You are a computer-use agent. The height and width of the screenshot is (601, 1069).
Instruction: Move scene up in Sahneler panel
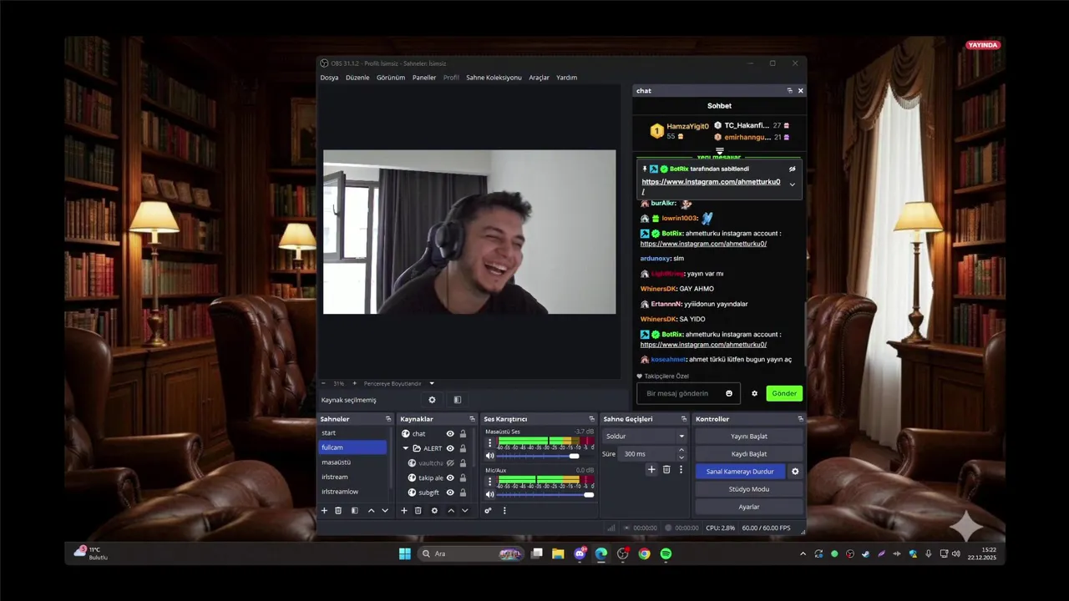pos(371,510)
